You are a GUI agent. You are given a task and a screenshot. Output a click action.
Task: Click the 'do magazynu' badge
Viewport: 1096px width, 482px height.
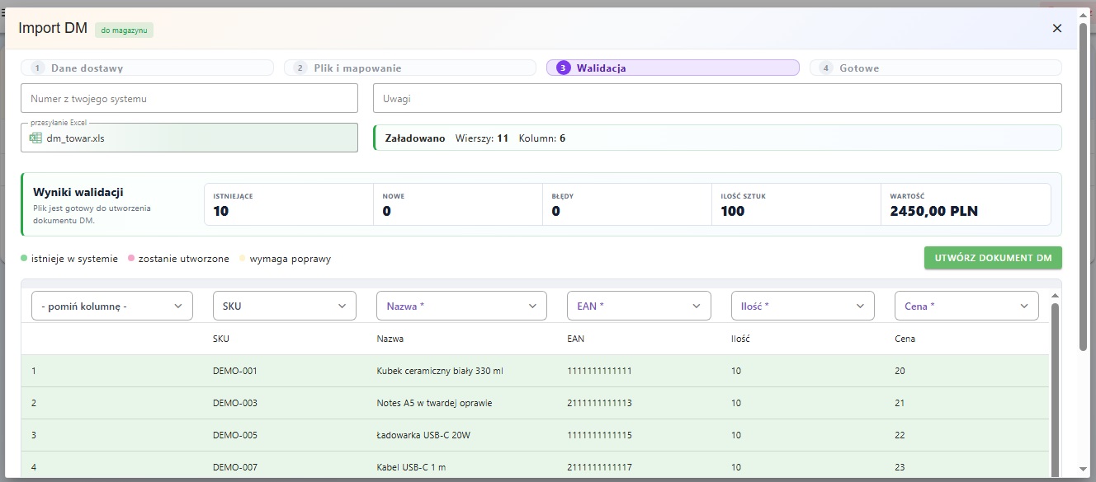124,30
